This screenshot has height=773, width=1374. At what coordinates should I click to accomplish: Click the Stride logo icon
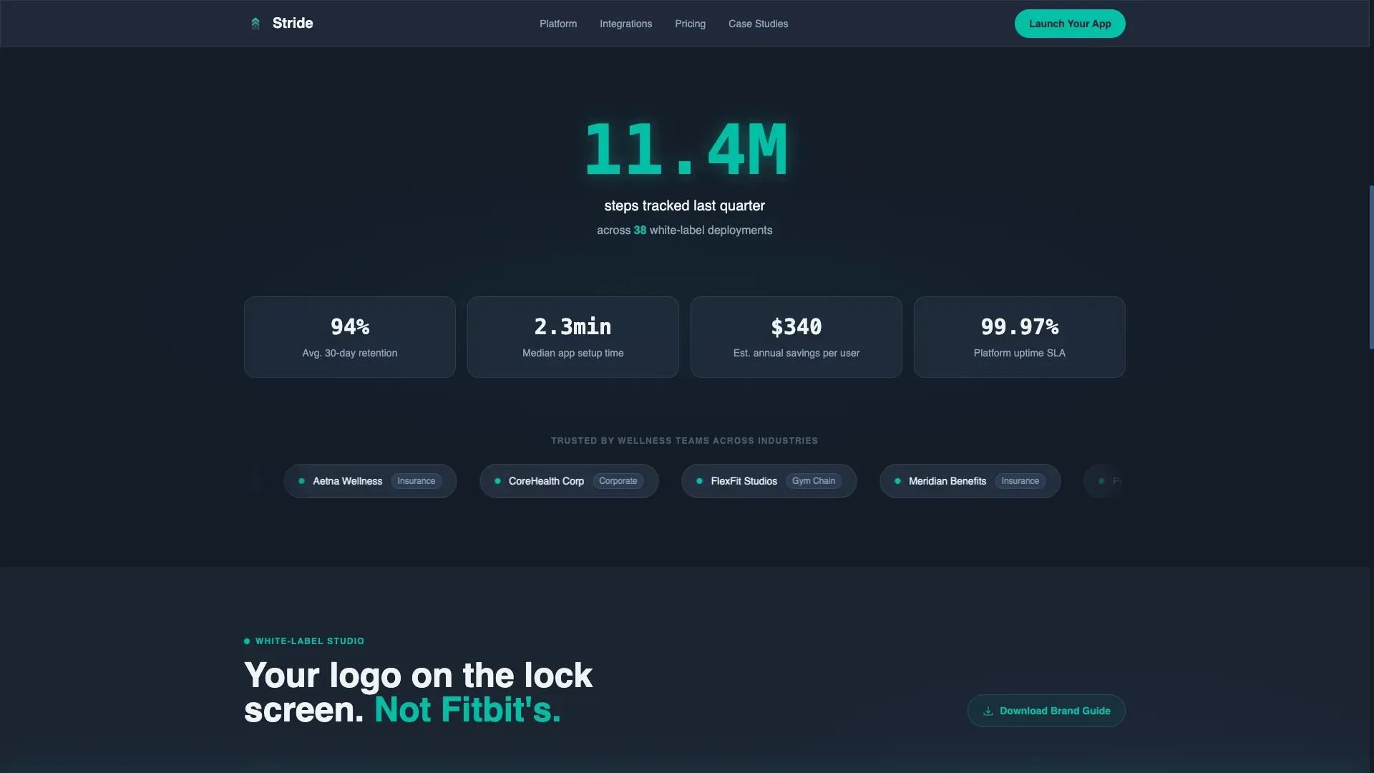tap(255, 24)
